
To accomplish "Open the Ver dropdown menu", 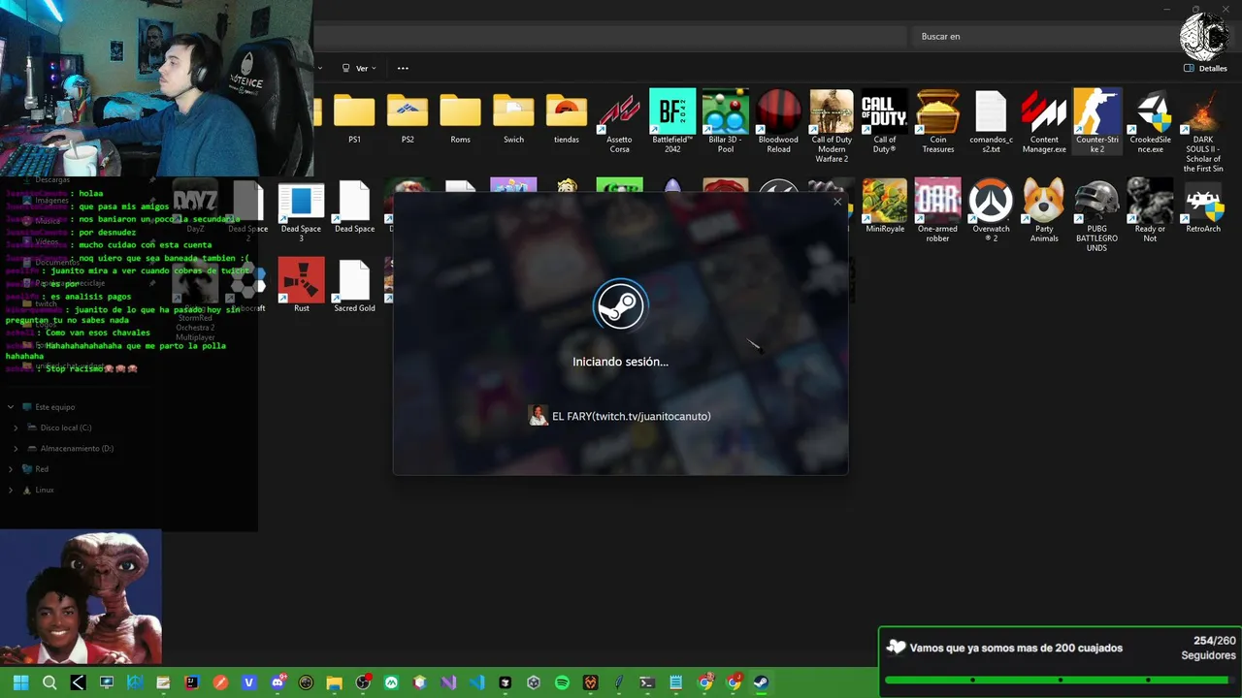I will click(359, 68).
